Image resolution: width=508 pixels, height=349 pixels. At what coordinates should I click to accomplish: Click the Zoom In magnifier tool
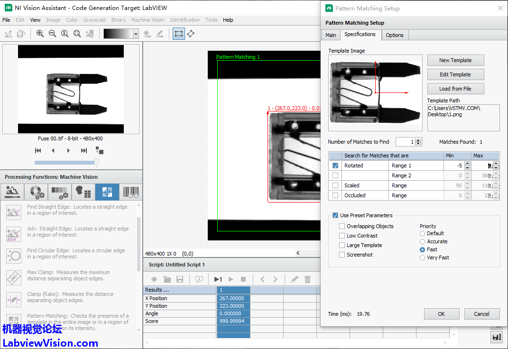click(x=40, y=34)
